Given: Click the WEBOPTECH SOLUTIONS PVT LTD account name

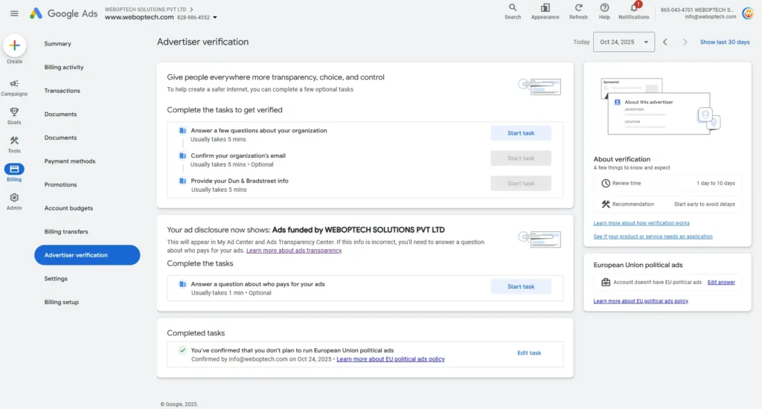Looking at the screenshot, I should coord(145,9).
